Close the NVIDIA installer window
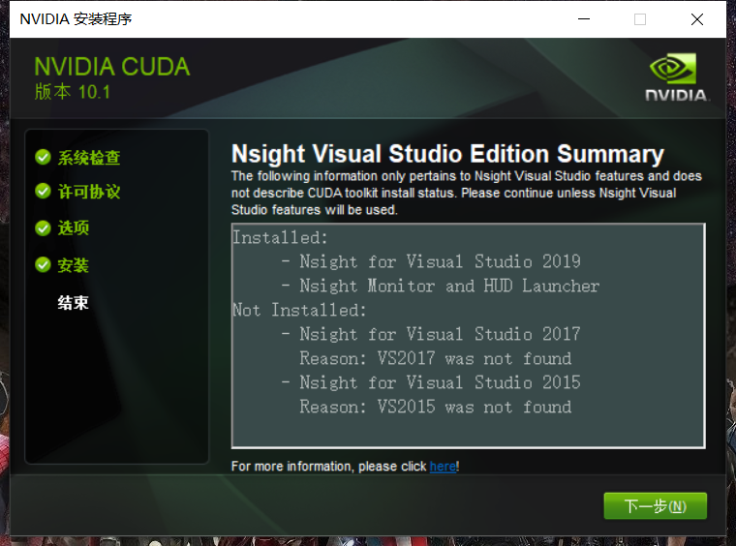 pos(697,19)
